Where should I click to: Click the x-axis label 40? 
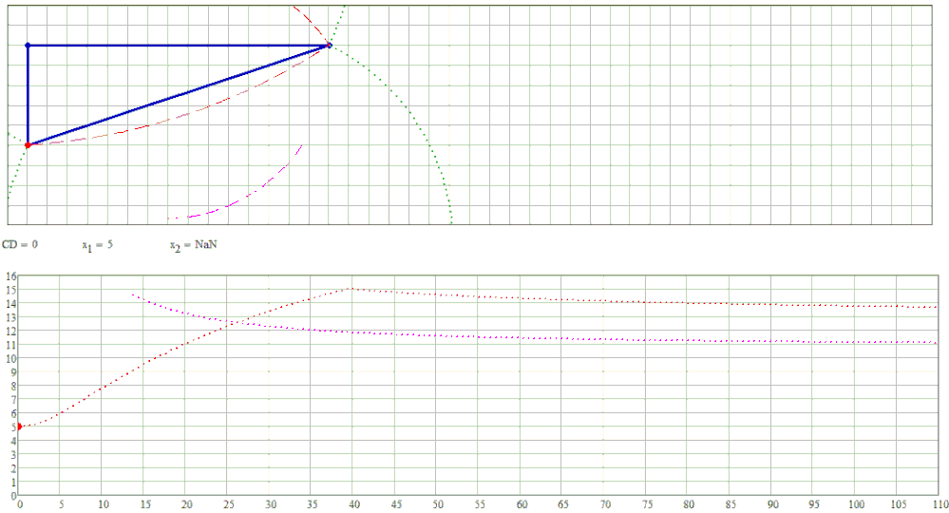click(354, 503)
